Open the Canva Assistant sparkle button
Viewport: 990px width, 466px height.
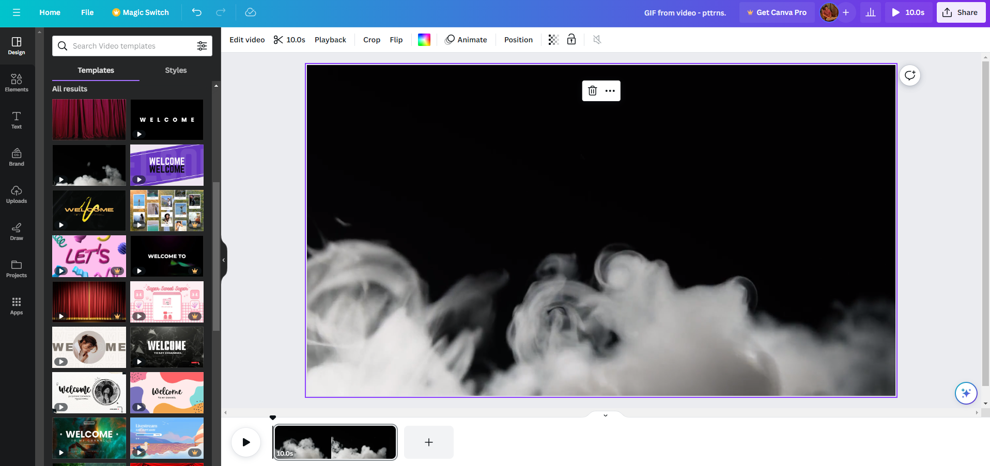point(966,393)
